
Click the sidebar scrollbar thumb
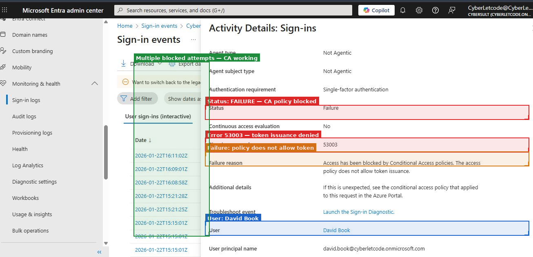pos(106,152)
